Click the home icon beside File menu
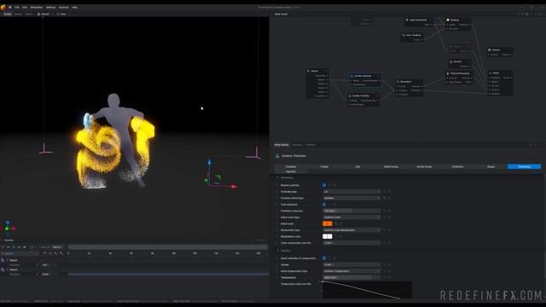This screenshot has height=307, width=546. click(x=9, y=8)
